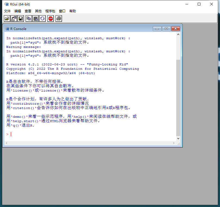Click the paste clipboard toolbar icon
Image resolution: width=220 pixels, height=207 pixels.
pos(36,19)
